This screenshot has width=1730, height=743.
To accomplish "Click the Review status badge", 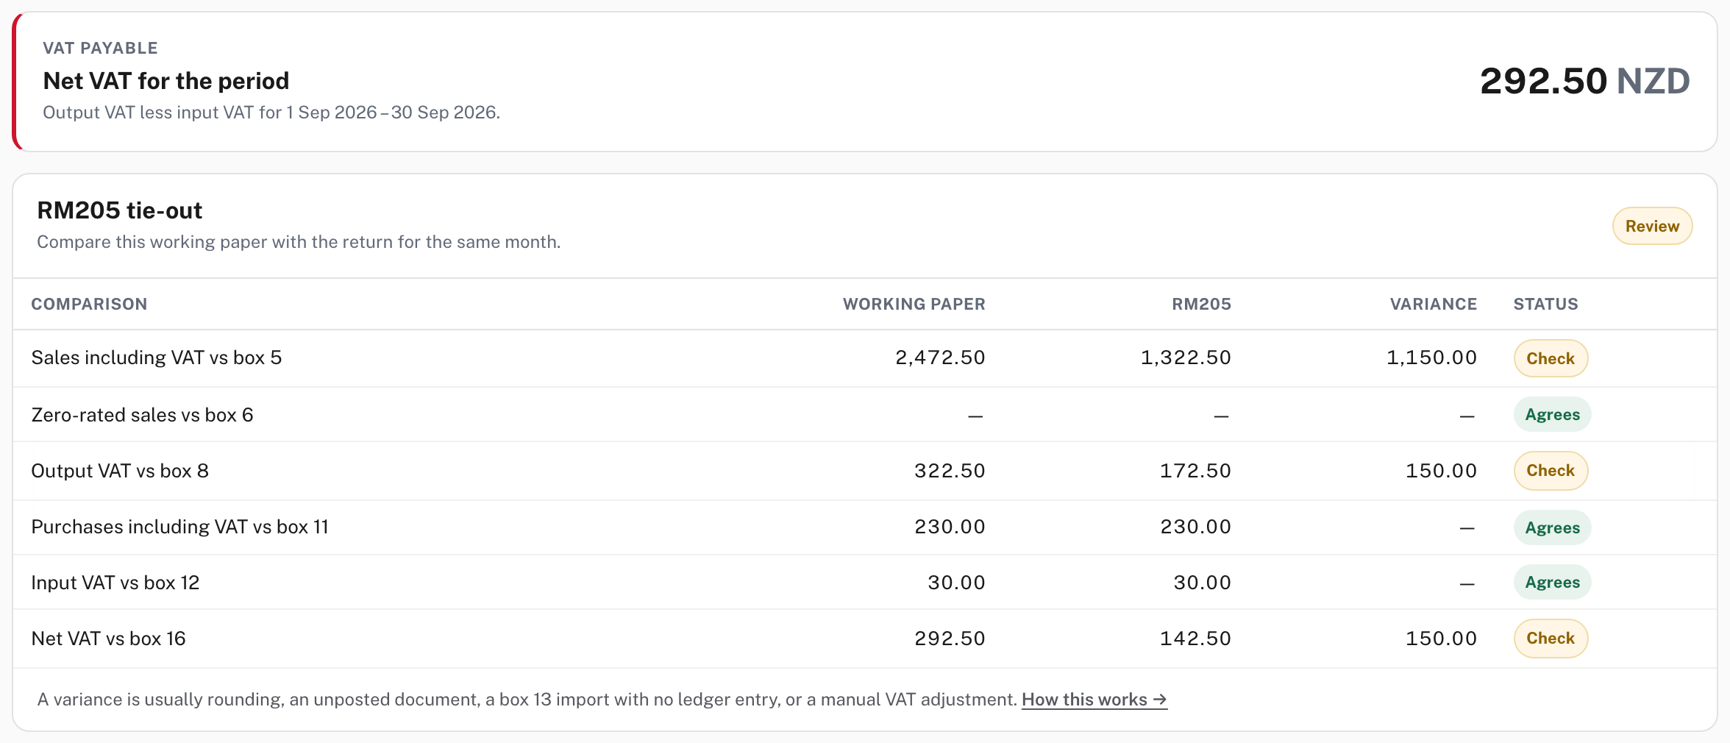I will (x=1652, y=226).
